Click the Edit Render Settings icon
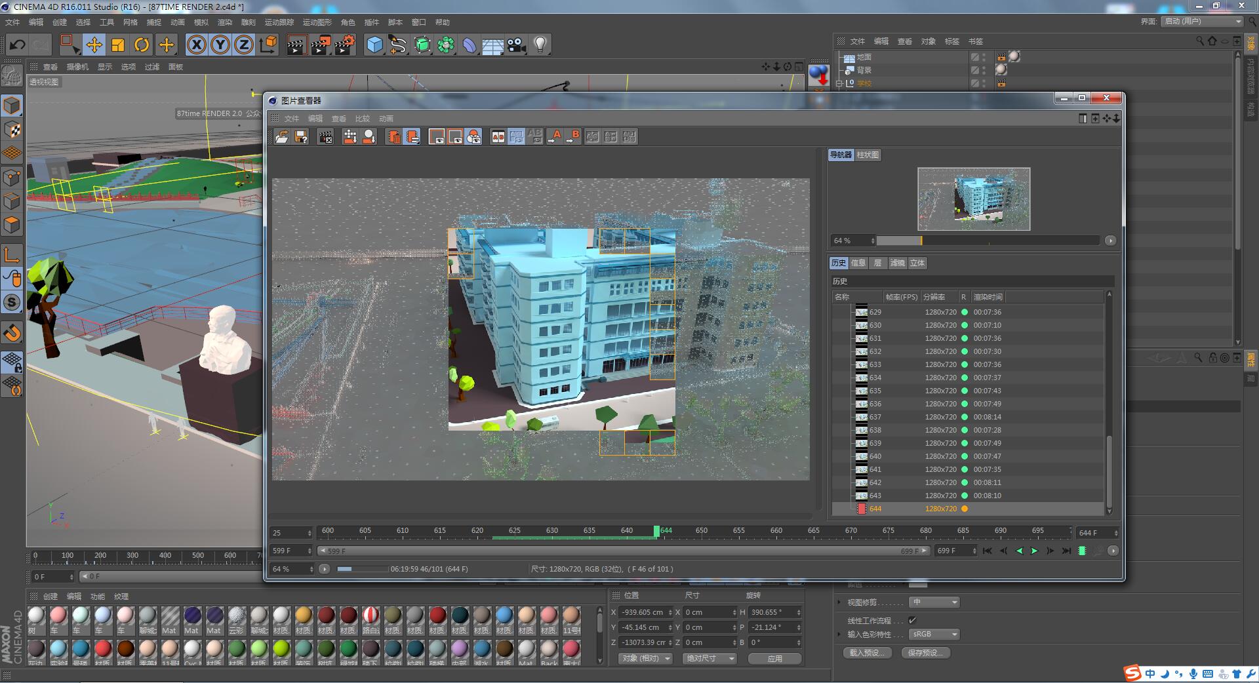 coord(345,45)
